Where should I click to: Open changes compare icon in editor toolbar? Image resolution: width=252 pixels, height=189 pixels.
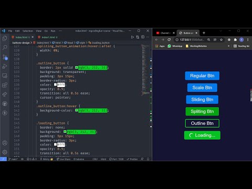click(x=138, y=37)
